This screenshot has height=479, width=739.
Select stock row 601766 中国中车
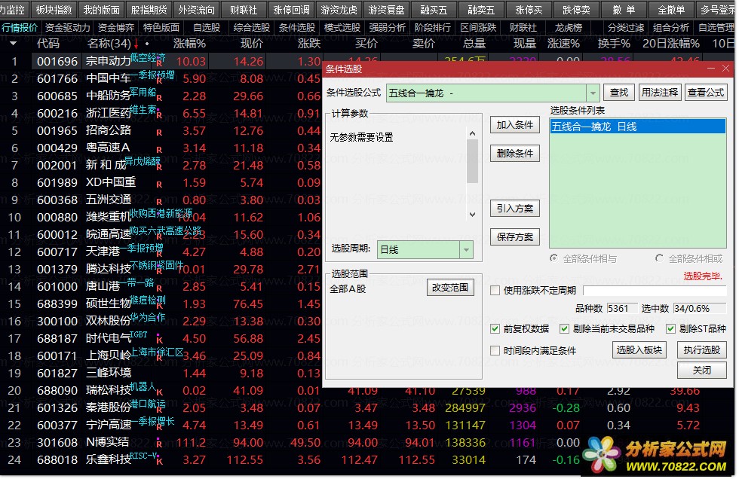click(x=160, y=78)
